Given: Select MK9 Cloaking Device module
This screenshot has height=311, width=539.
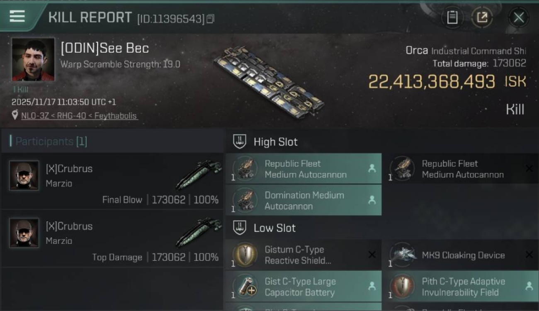Looking at the screenshot, I should 463,255.
